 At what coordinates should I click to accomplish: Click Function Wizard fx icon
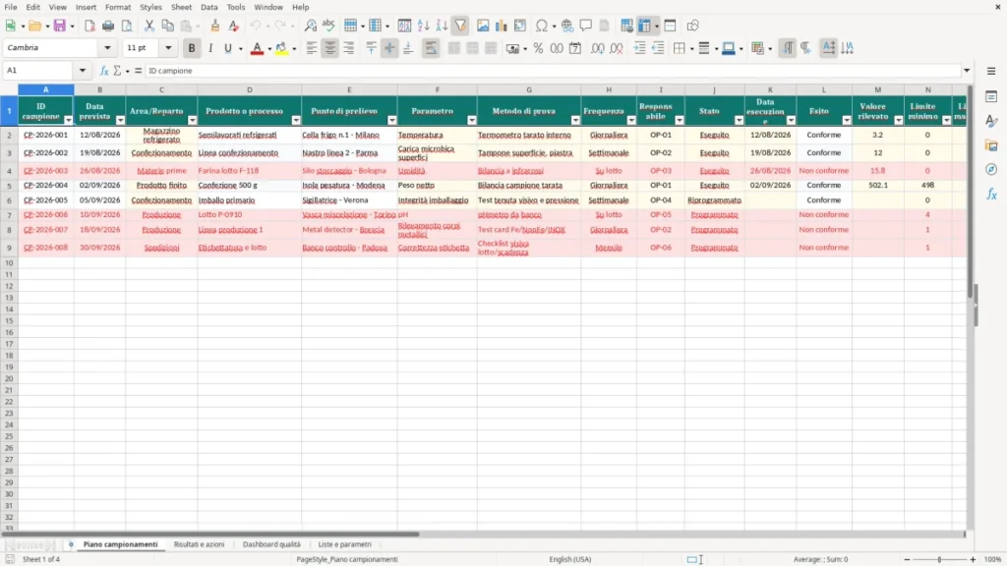(x=104, y=71)
